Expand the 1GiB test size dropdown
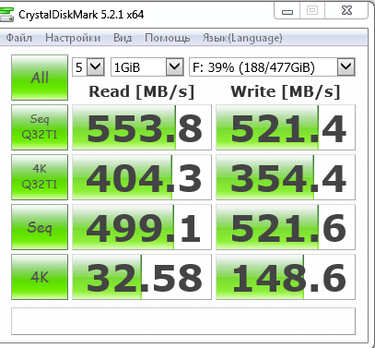Screen dimensions: 375x348 coord(147,66)
